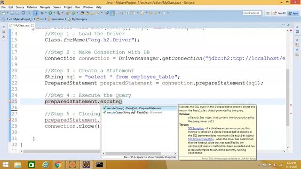Select executeQuery(String sql) Statement proposal
Image resolution: width=301 pixels, height=169 pixels.
click(x=140, y=113)
